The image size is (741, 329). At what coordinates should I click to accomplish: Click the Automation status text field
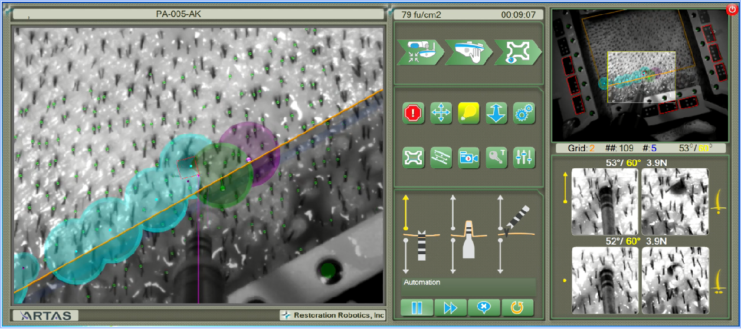click(x=469, y=286)
